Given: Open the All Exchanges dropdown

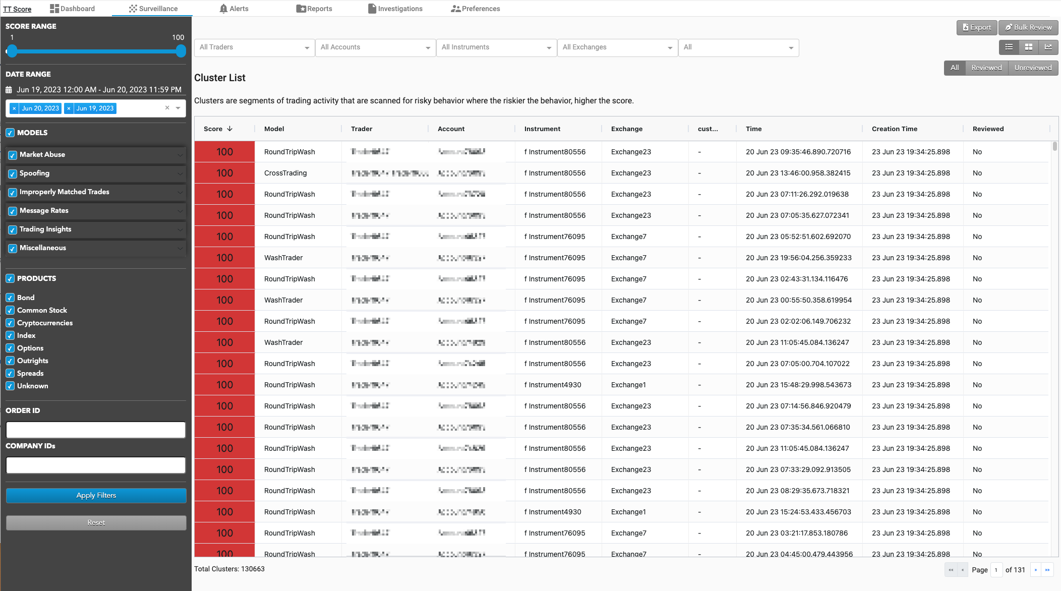Looking at the screenshot, I should (617, 47).
